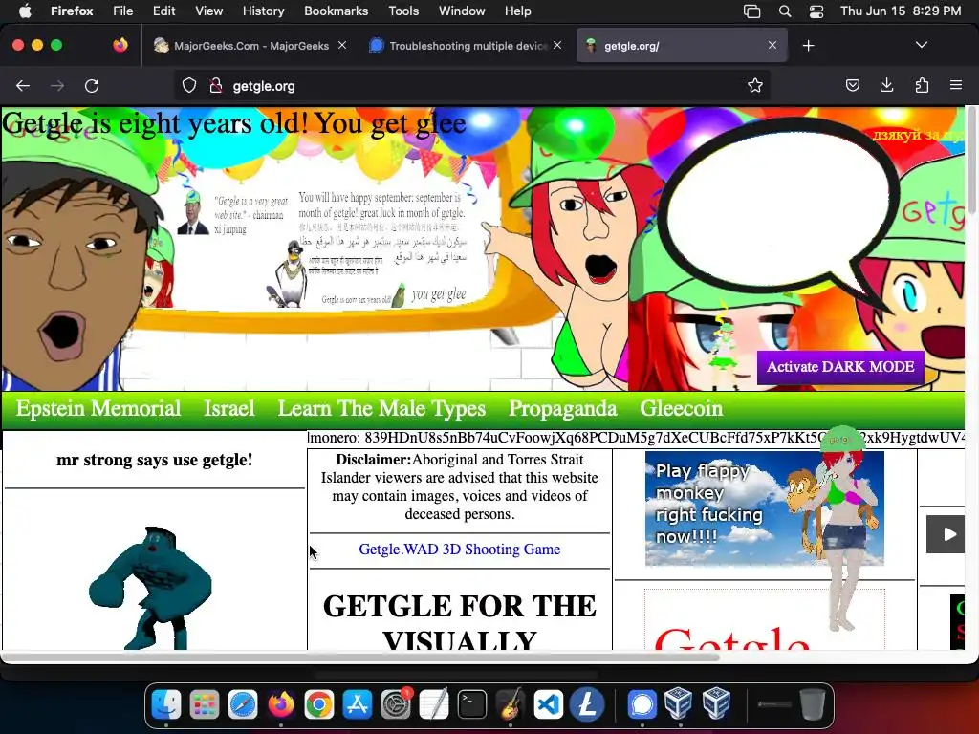Click the Firefox View icon in tab bar
This screenshot has height=734, width=979.
(120, 45)
